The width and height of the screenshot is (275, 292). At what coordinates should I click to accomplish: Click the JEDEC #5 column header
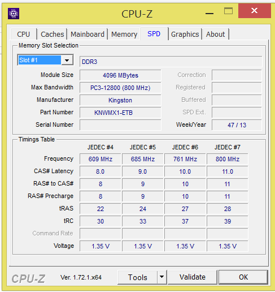[143, 147]
